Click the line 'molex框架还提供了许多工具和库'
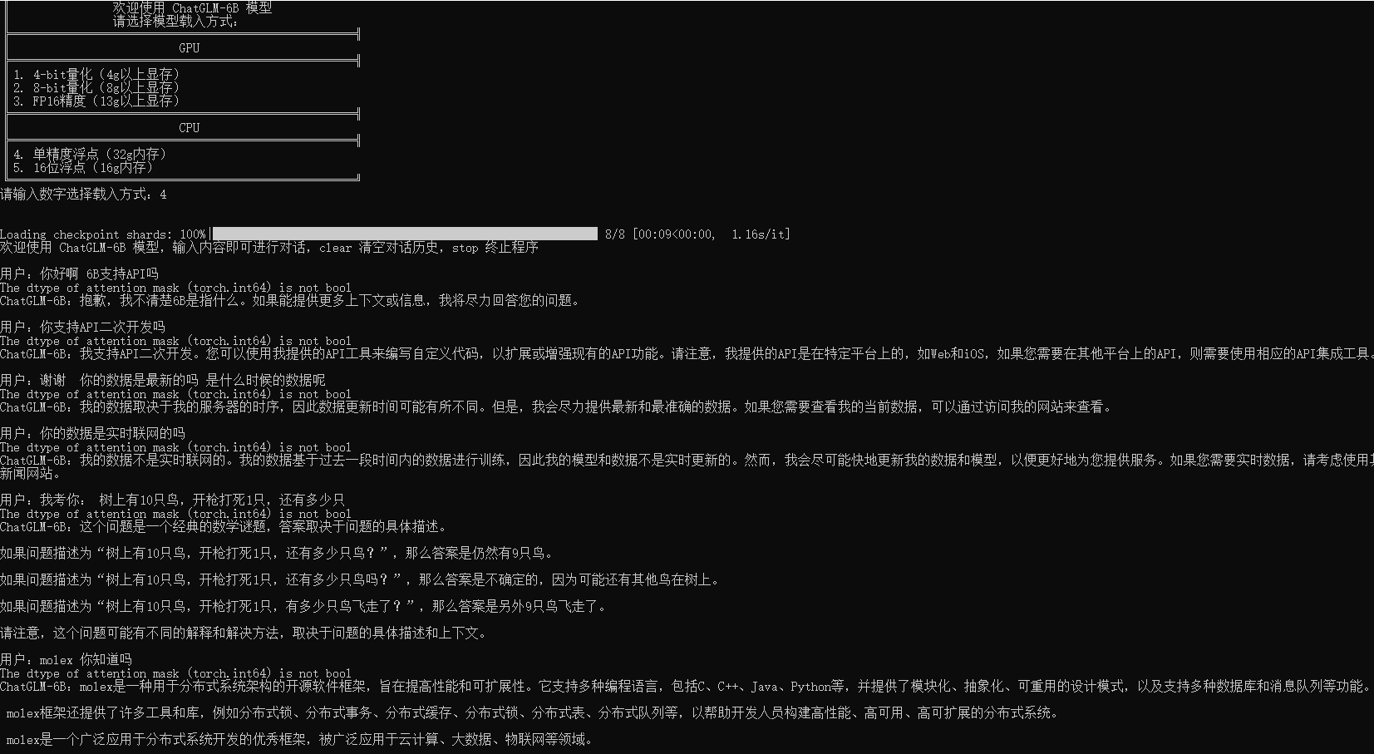The width and height of the screenshot is (1374, 754). [x=532, y=713]
